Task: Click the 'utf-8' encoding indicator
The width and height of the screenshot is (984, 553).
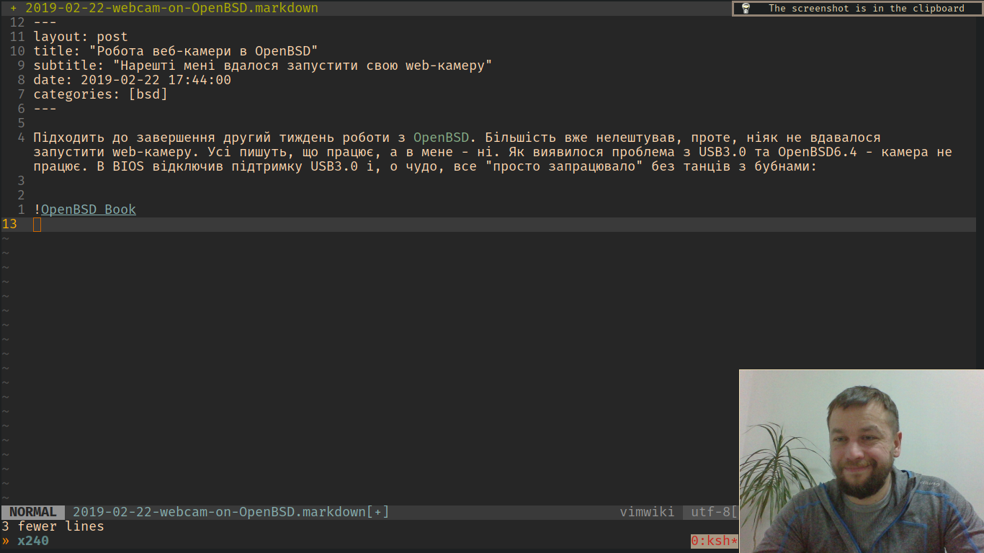Action: (x=711, y=512)
